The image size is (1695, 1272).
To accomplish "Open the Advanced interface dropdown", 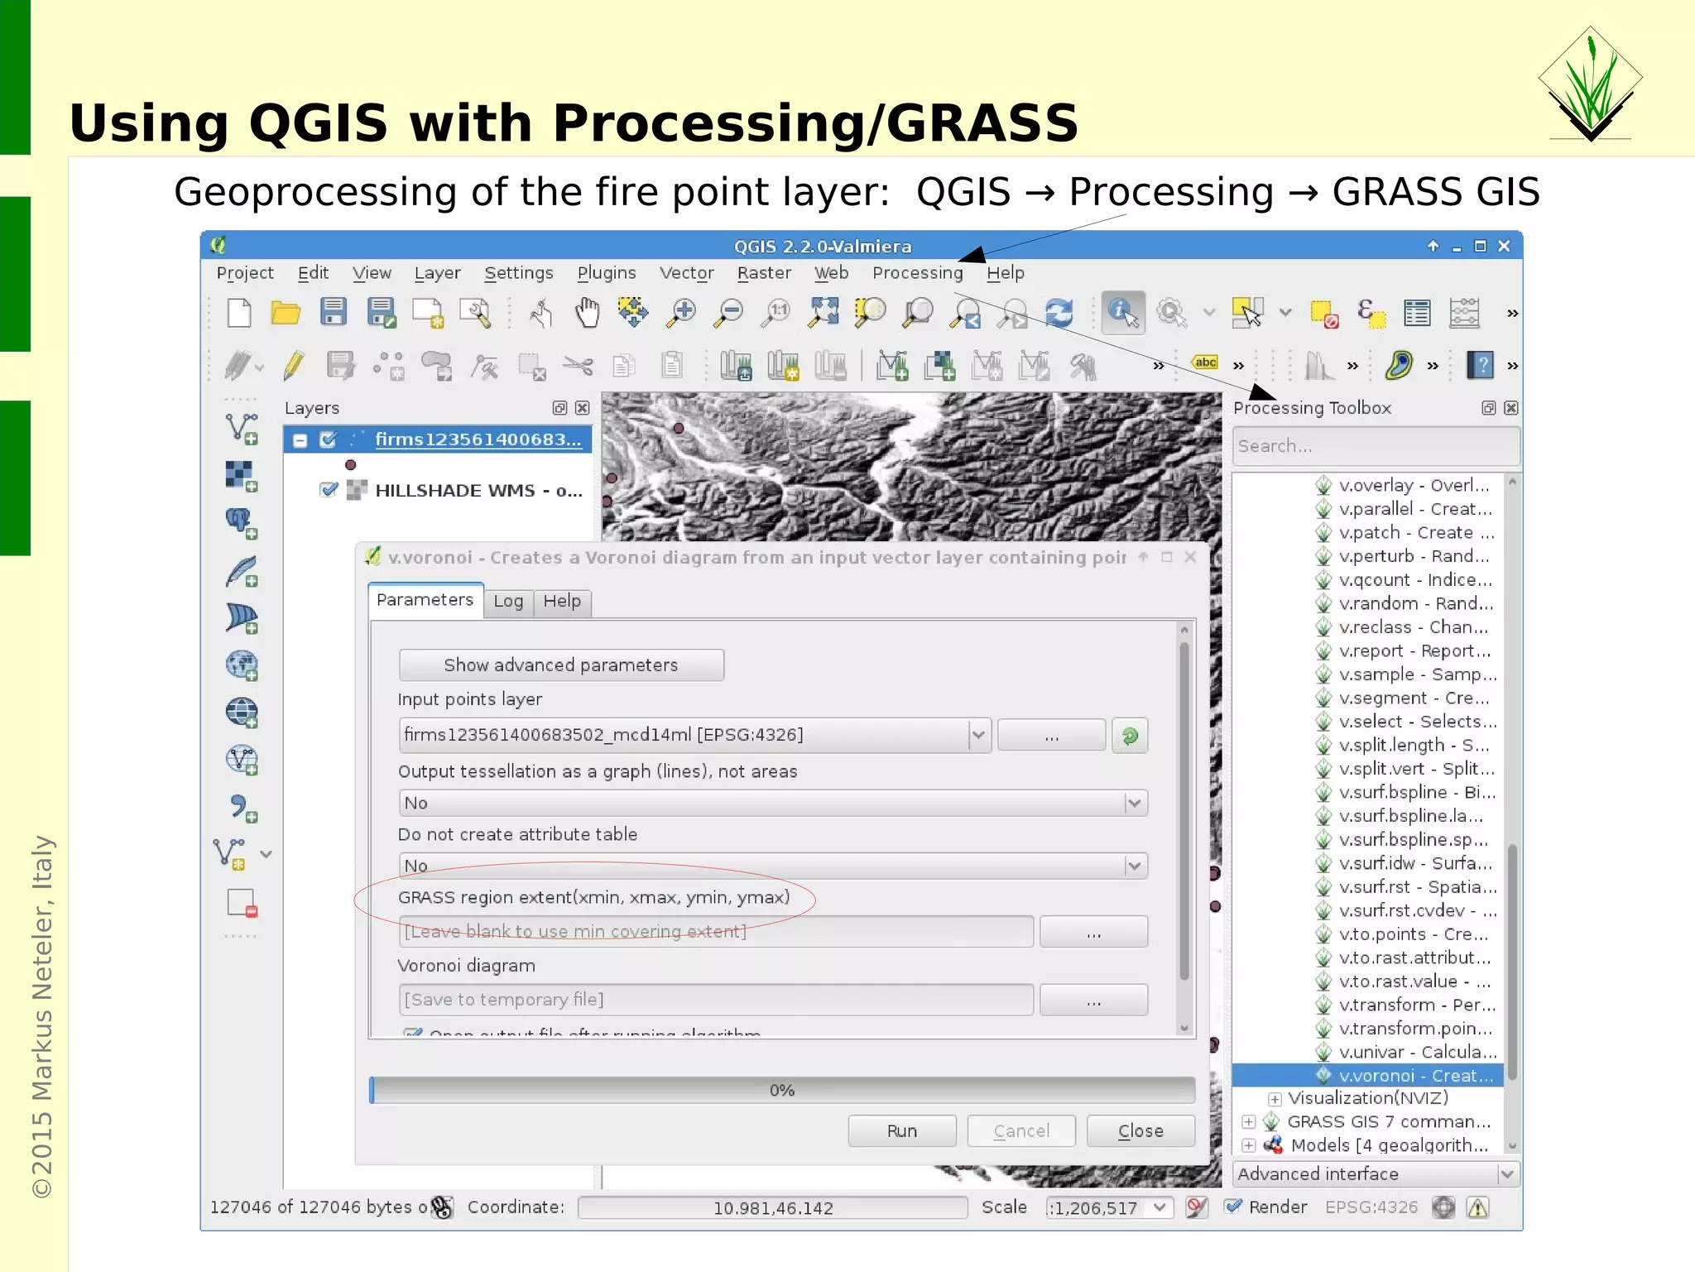I will 1376,1174.
